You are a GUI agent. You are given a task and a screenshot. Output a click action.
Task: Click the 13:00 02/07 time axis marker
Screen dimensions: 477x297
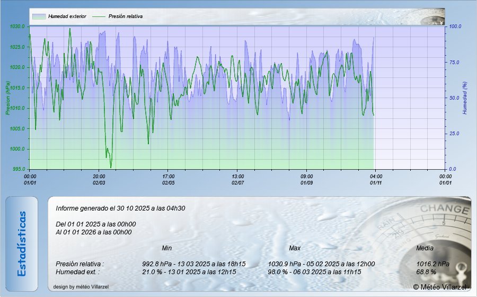click(237, 179)
